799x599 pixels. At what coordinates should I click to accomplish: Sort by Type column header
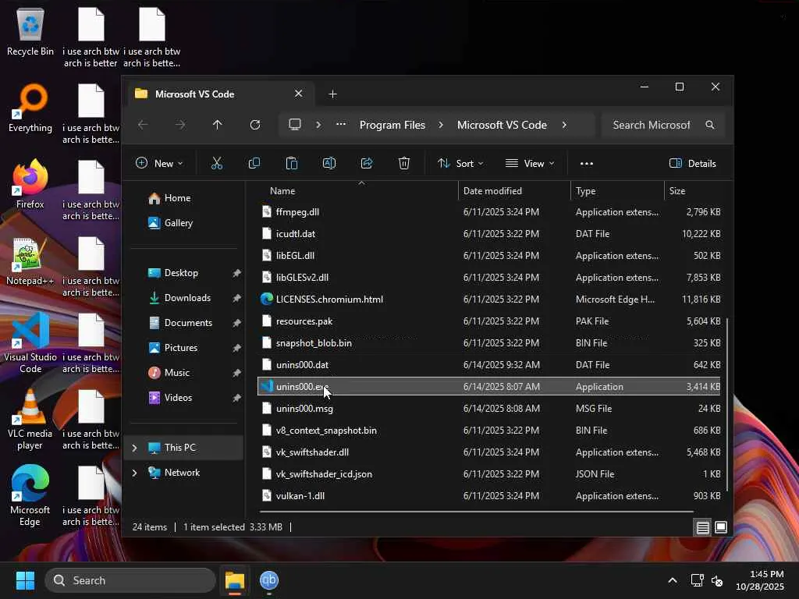coord(585,191)
